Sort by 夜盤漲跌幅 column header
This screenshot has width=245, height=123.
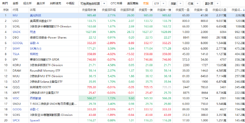pos(109,10)
